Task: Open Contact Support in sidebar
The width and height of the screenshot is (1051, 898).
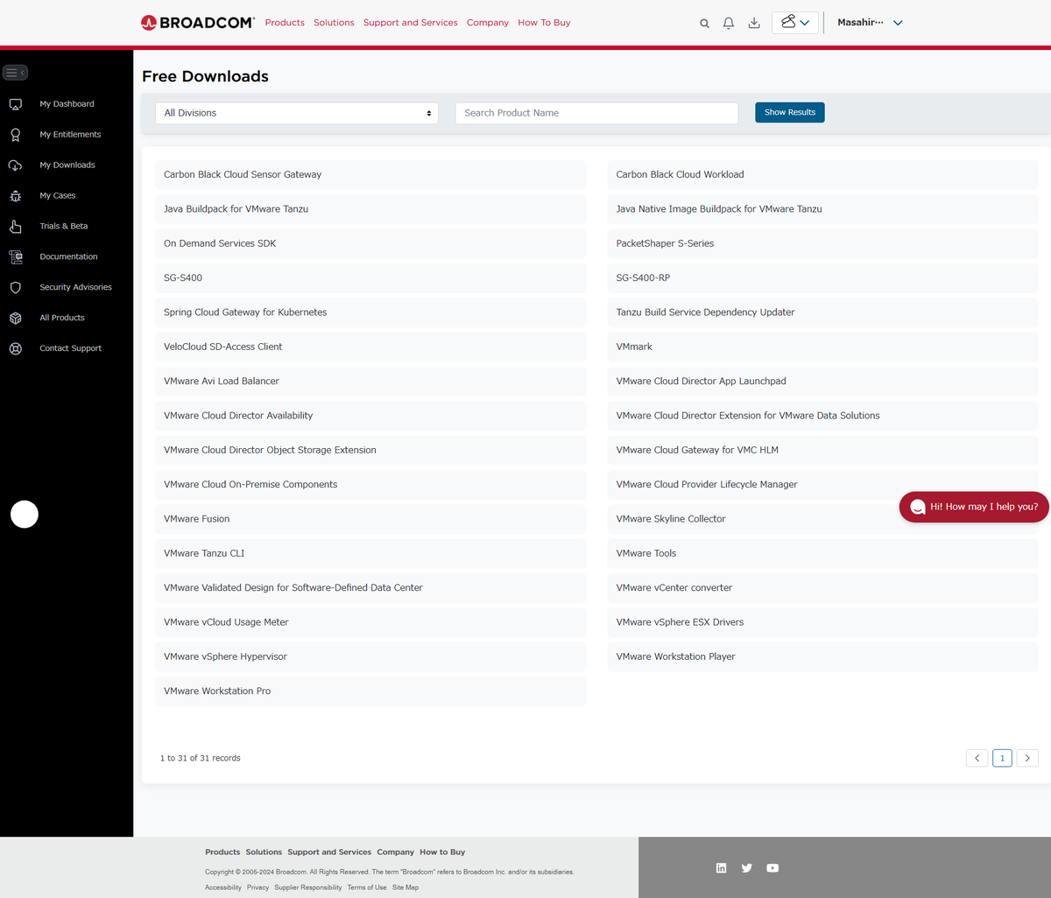Action: 70,348
